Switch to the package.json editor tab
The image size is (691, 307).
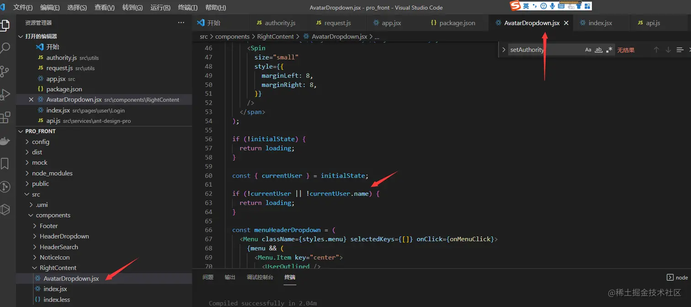tap(457, 23)
